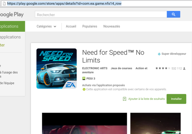Select the green Applications section tab
The height and width of the screenshot is (134, 192).
coord(12,26)
